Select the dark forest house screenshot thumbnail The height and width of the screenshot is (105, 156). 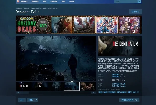pyautogui.click(x=56, y=86)
